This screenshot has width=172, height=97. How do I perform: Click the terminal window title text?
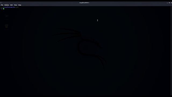pos(84,3)
